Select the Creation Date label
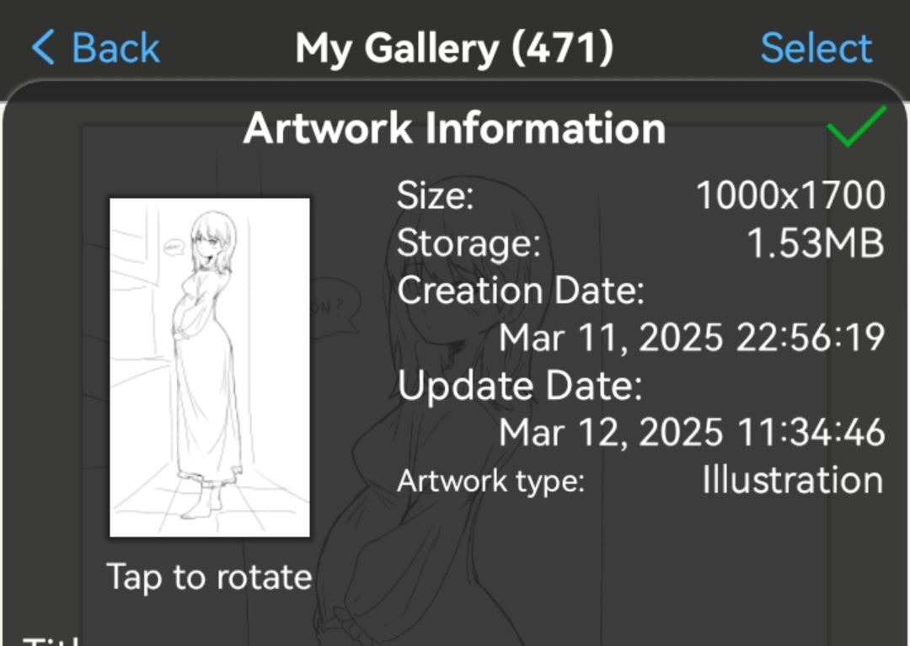This screenshot has height=646, width=910. [521, 291]
